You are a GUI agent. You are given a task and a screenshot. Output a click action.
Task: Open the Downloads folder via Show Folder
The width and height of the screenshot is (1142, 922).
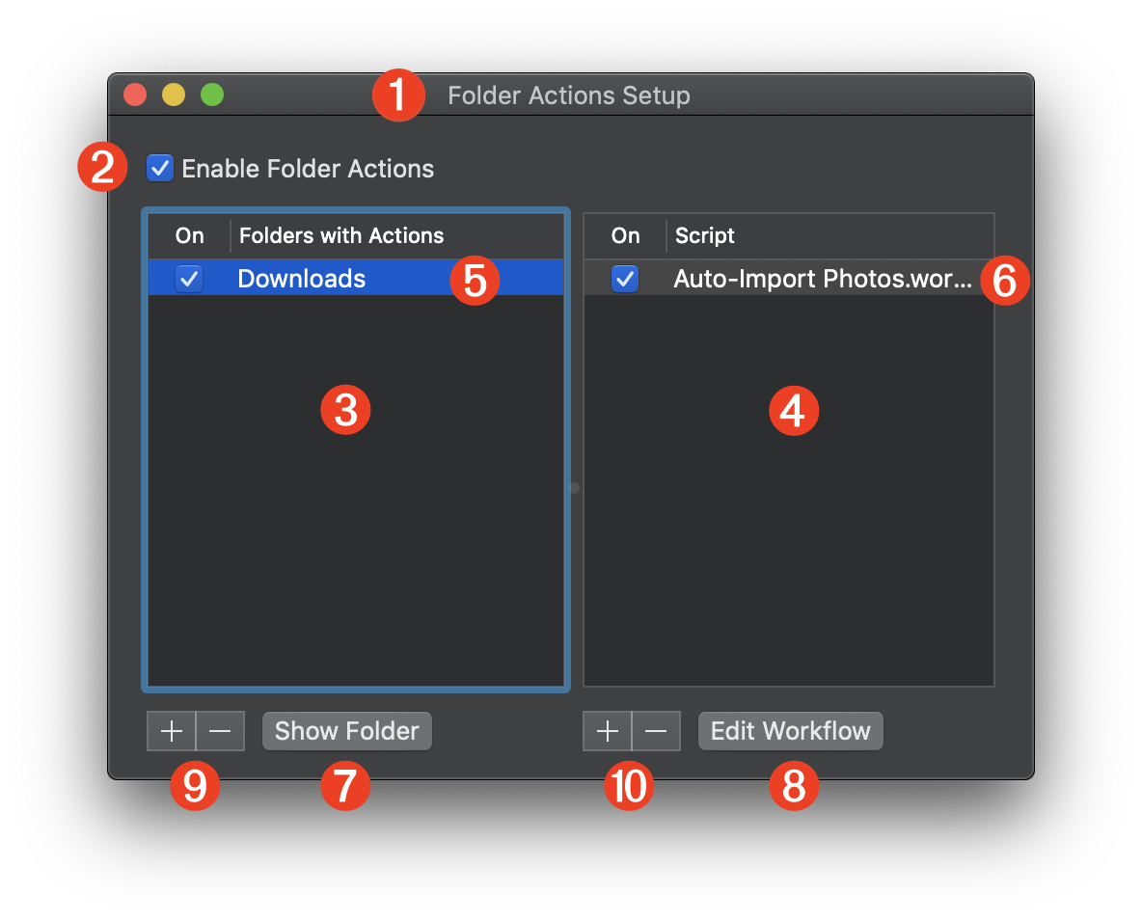(346, 730)
